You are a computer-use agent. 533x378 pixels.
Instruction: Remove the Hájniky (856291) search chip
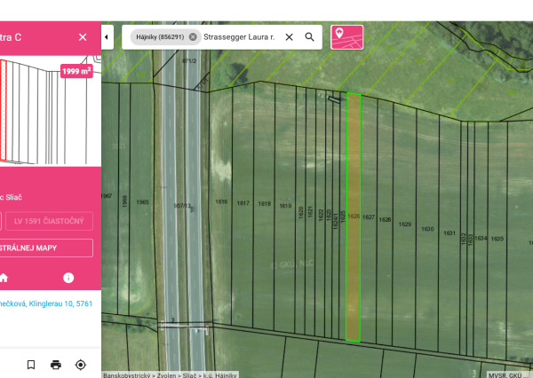193,37
